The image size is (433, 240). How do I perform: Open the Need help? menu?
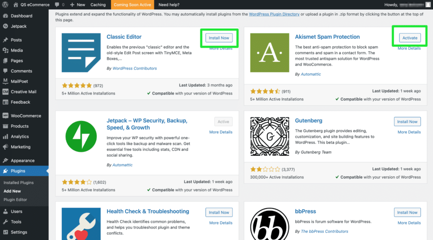point(169,5)
